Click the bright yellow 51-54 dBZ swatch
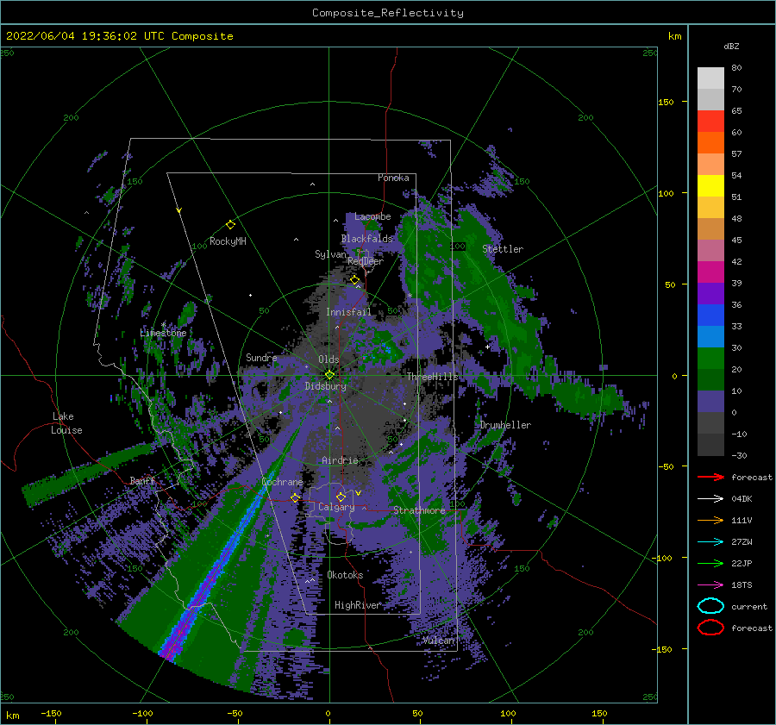 (x=710, y=185)
